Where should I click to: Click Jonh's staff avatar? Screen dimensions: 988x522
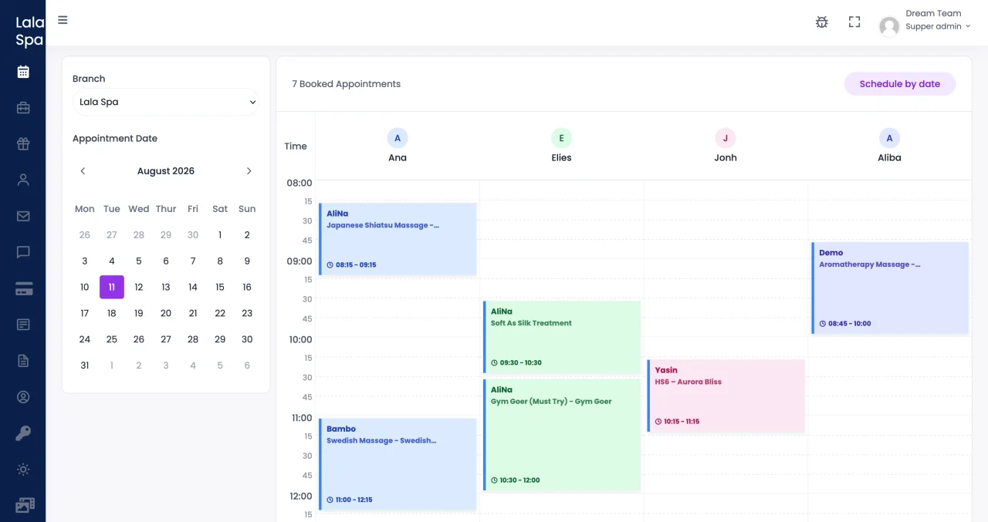click(726, 138)
